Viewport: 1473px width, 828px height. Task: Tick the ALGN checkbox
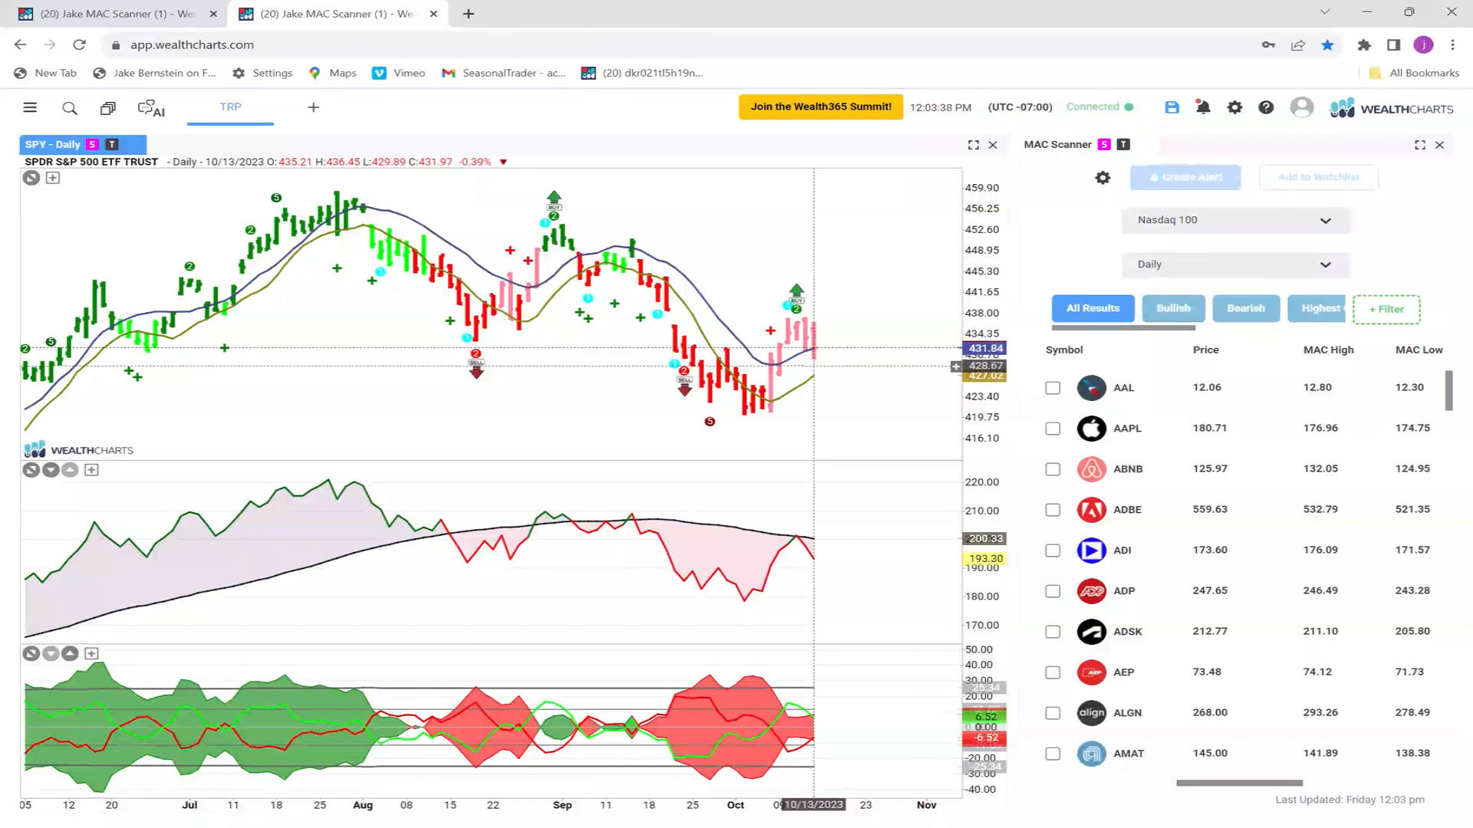coord(1053,713)
